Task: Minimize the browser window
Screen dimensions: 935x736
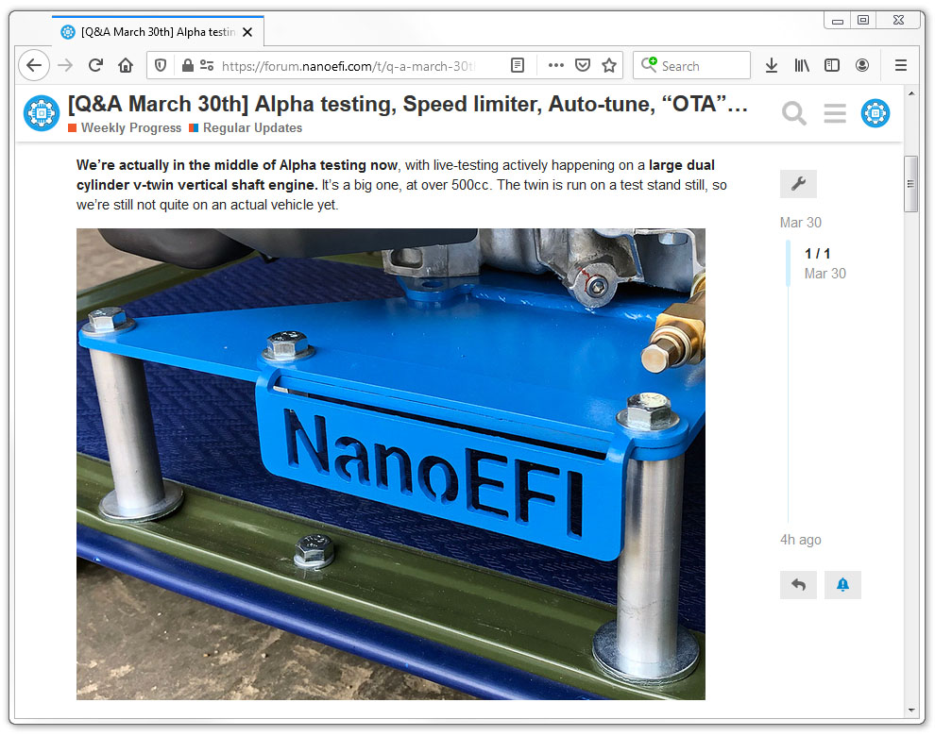Action: click(837, 21)
